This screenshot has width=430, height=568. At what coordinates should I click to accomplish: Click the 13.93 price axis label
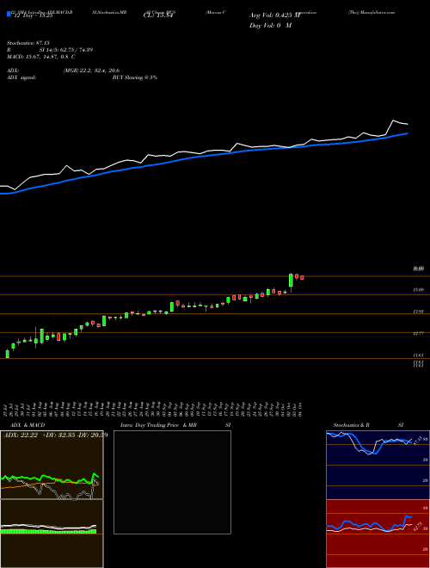pos(419,312)
